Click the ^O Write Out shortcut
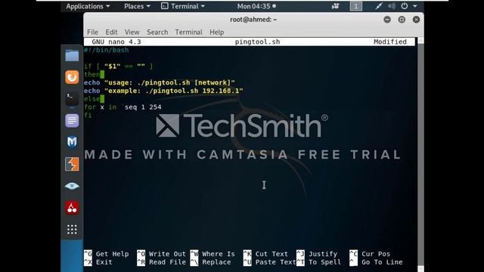This screenshot has height=272, width=484. click(x=161, y=254)
